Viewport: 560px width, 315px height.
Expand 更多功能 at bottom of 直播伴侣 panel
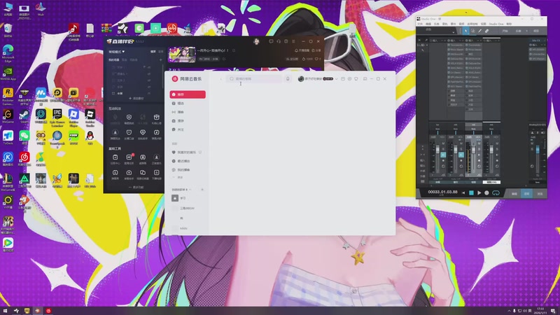click(x=136, y=187)
